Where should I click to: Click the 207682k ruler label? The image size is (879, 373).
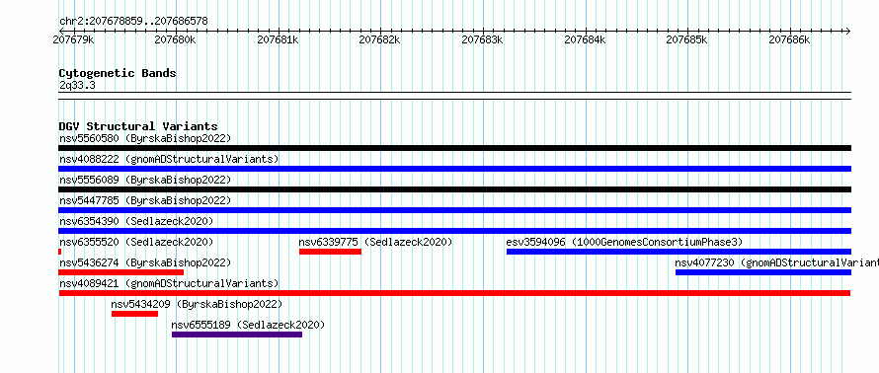coord(380,39)
